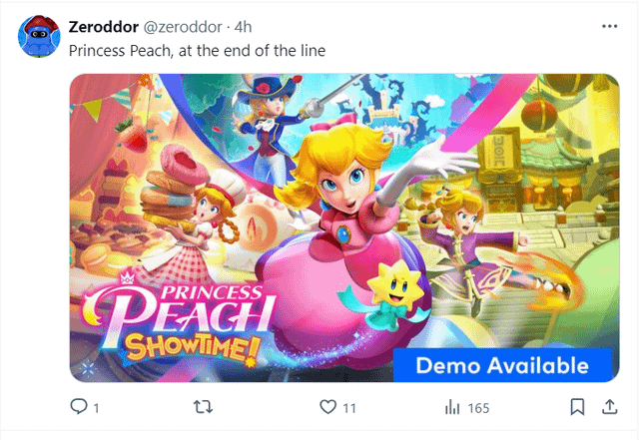Click the Demo Available banner
This screenshot has width=639, height=440.
(502, 365)
